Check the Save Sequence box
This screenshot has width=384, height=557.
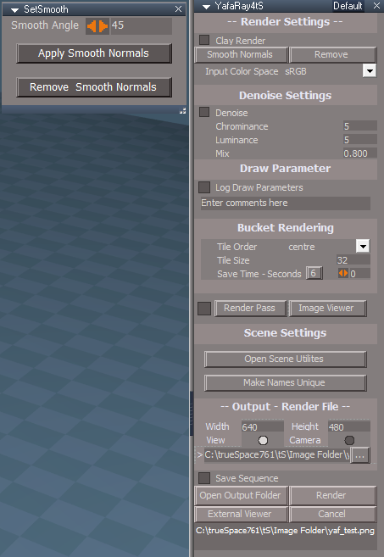click(x=204, y=478)
